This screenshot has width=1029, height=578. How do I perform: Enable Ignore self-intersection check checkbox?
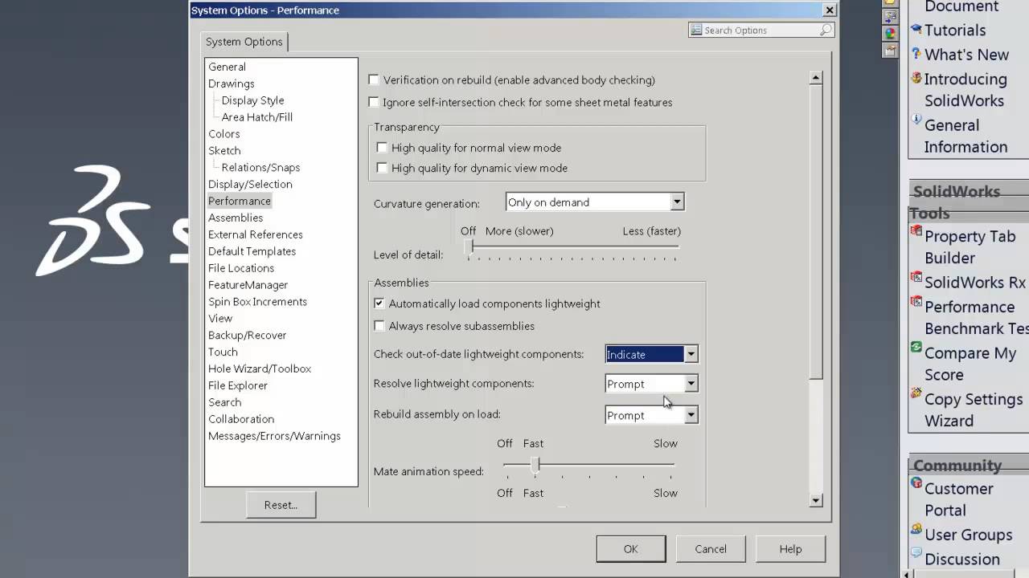(373, 102)
